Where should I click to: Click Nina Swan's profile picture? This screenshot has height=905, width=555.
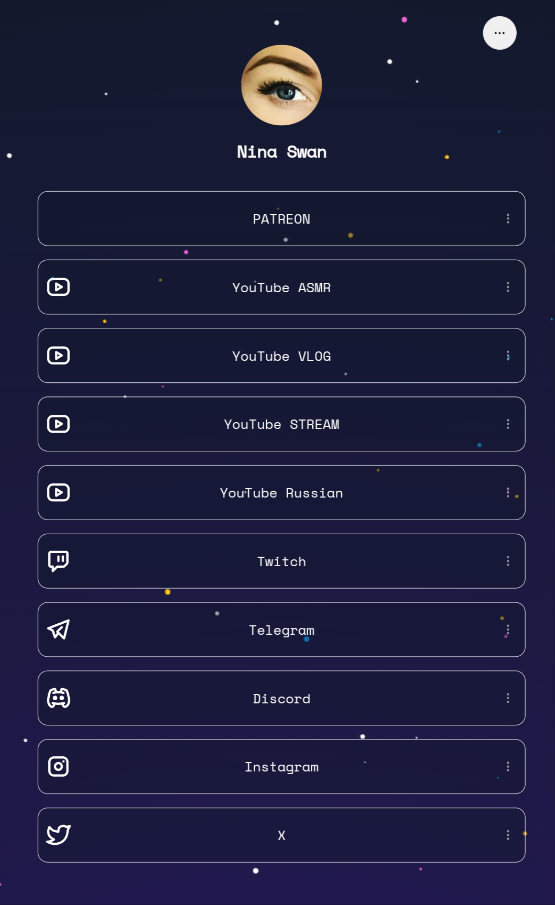pos(281,85)
